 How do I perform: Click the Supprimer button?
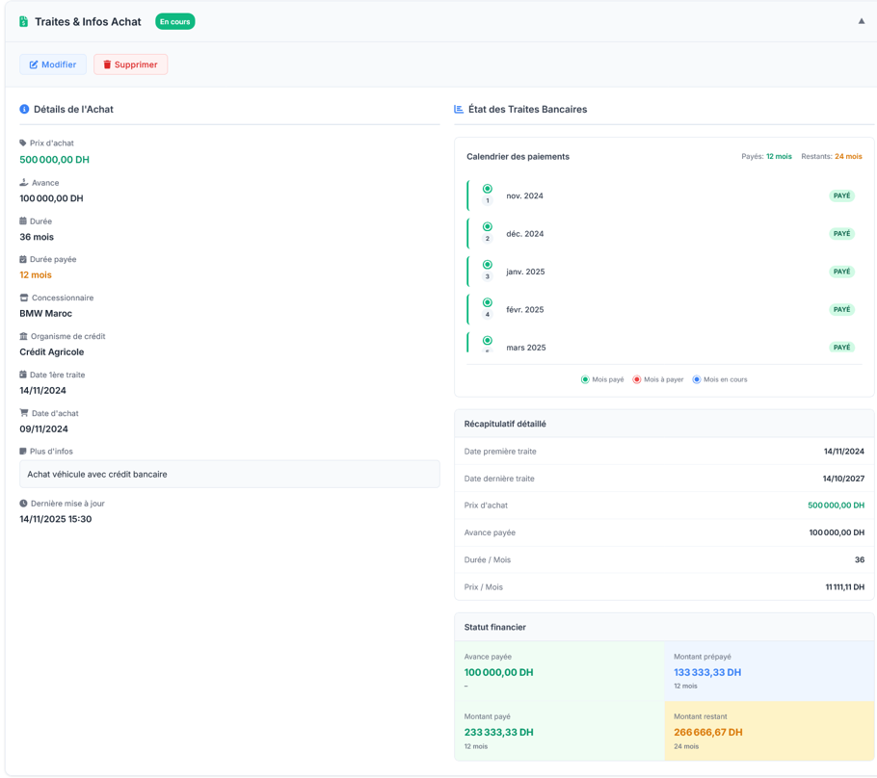[x=130, y=65]
